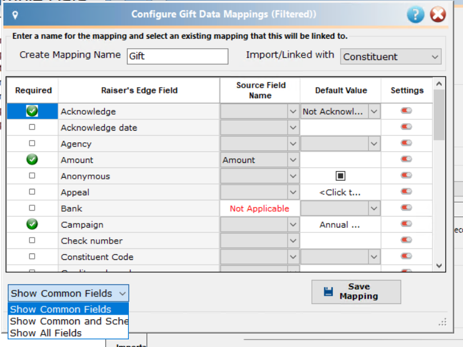Check Required box for Bank
Screen dimensions: 463x347
tap(32, 208)
